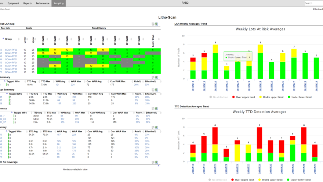
Task: Sort by the 2016W22 trend column
Action: tap(43, 40)
